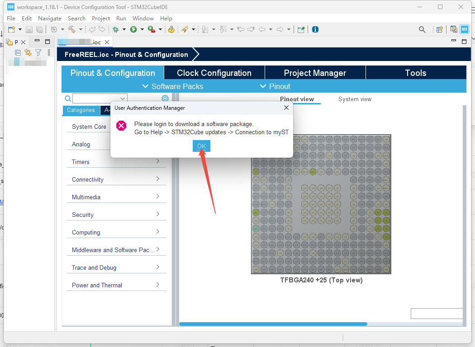Expand the Timers category
The image size is (475, 347).
(x=116, y=162)
